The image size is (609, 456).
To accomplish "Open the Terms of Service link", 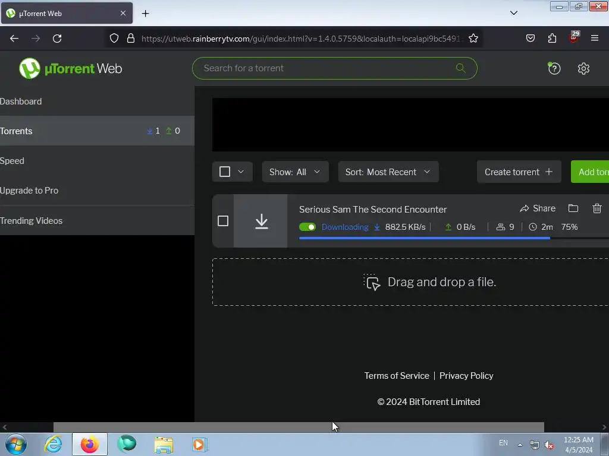I will point(397,376).
